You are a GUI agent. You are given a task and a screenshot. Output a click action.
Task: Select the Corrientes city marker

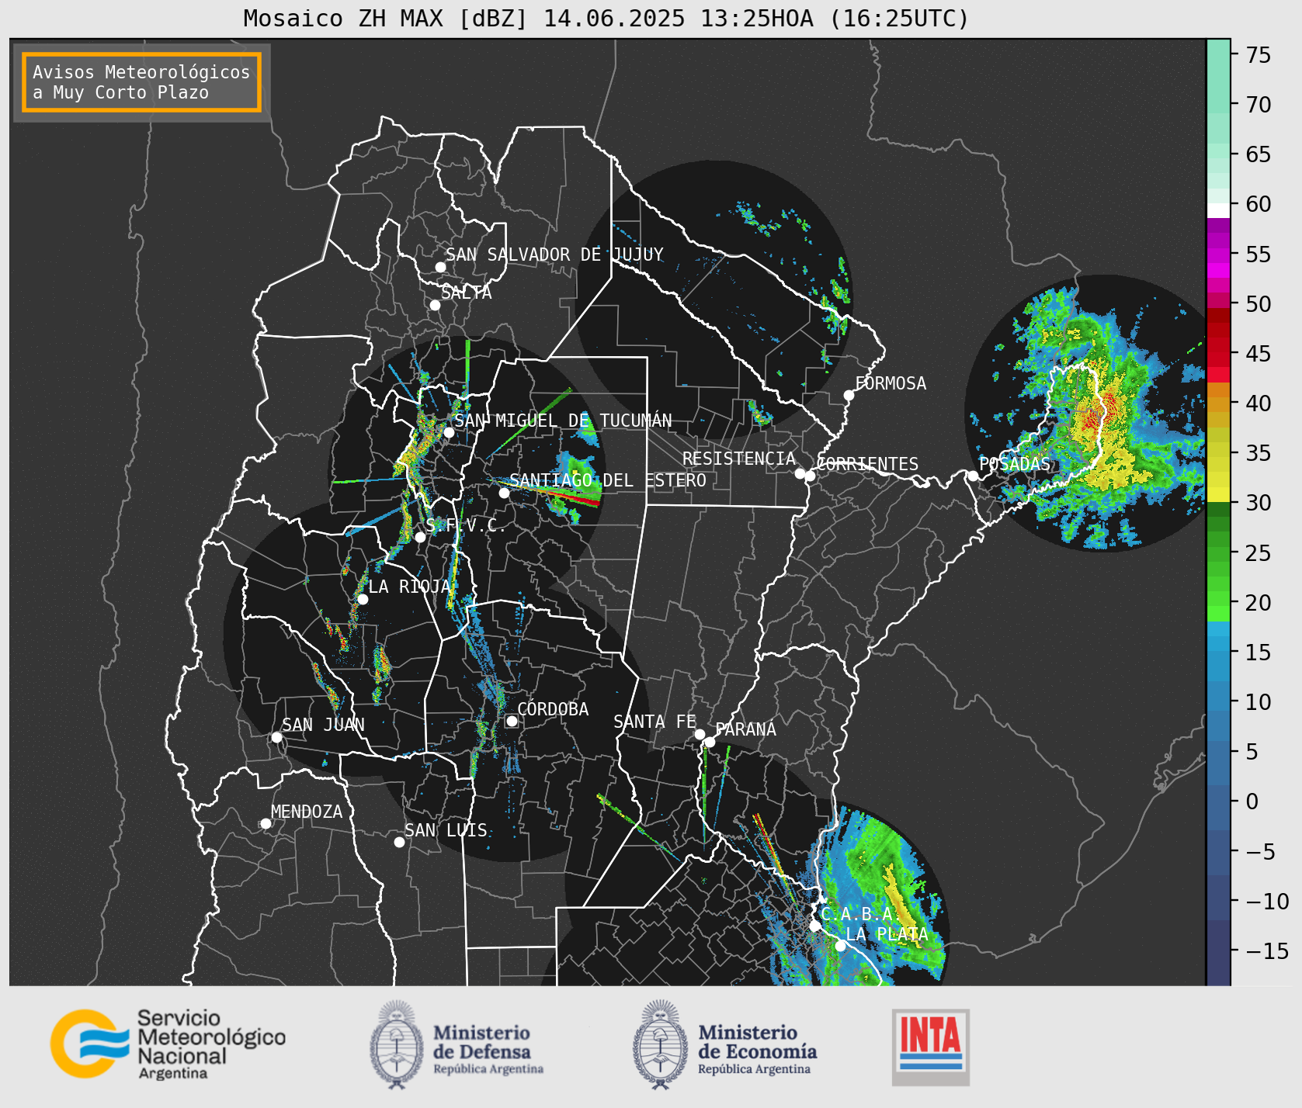point(810,476)
